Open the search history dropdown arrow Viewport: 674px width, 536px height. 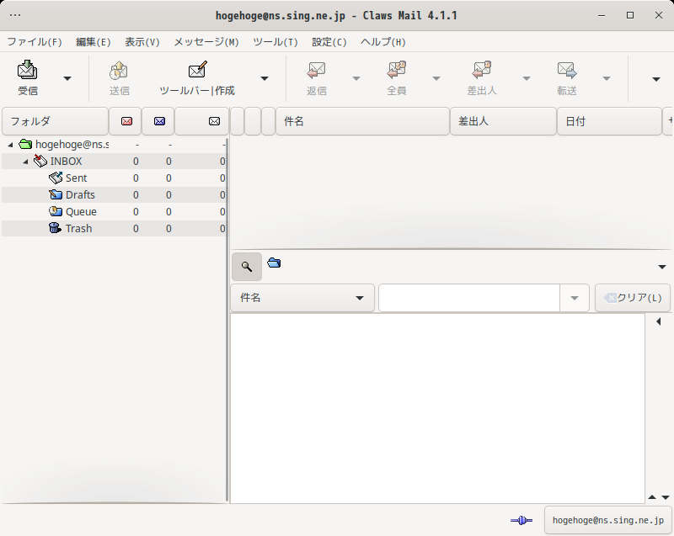[575, 298]
